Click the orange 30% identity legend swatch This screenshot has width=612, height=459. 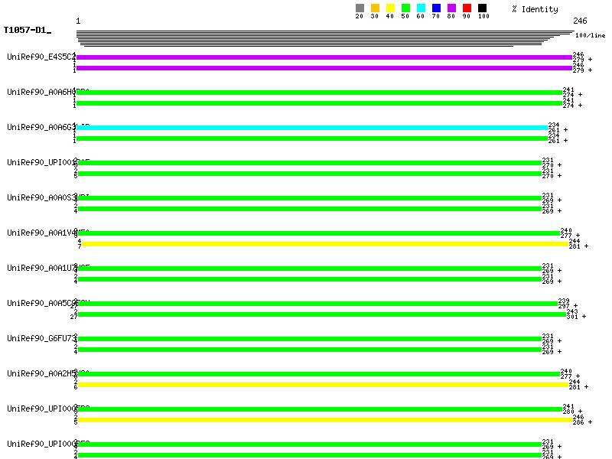click(x=375, y=8)
